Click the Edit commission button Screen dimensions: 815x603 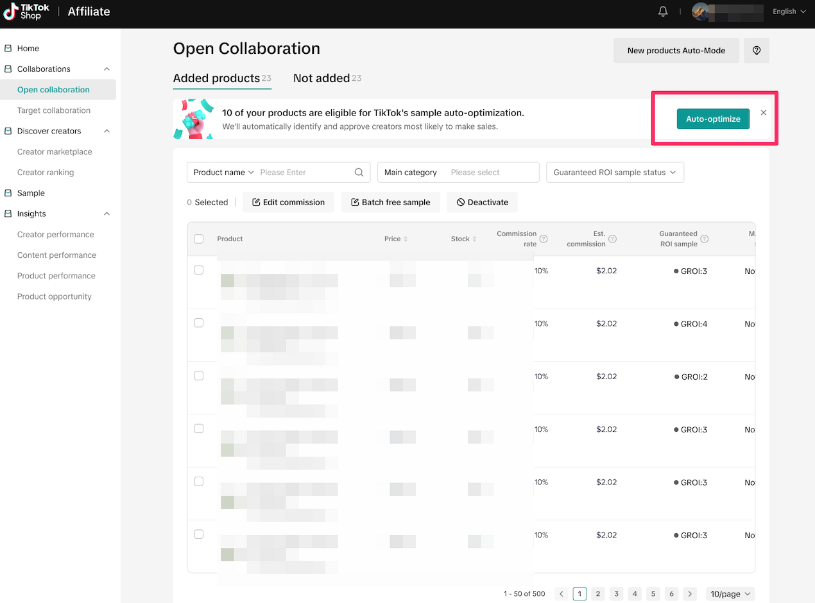(288, 202)
